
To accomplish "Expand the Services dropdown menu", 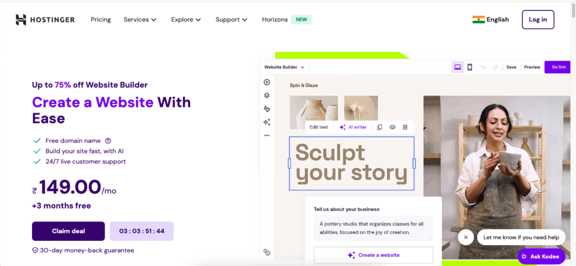I will 140,20.
